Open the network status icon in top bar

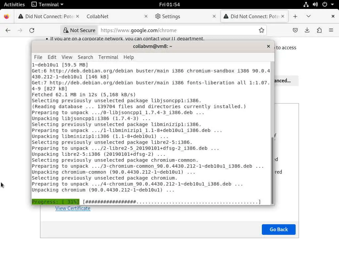point(306,5)
